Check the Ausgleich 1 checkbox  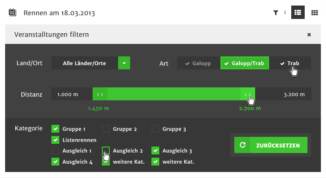click(55, 151)
